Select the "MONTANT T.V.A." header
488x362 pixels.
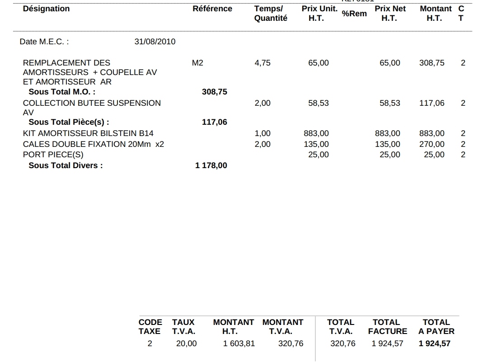pos(282,327)
